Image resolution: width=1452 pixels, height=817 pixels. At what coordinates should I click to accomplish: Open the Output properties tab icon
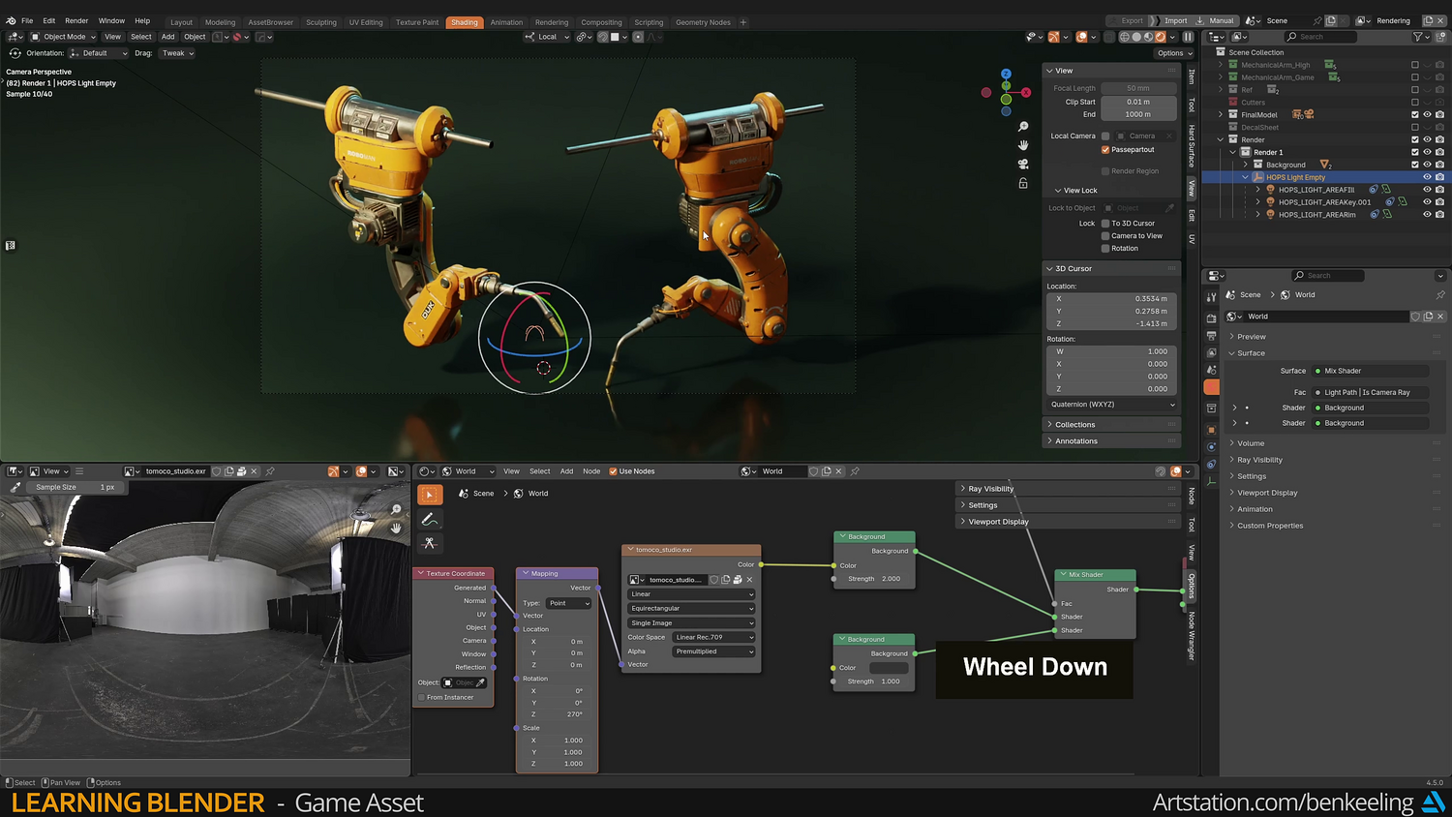pyautogui.click(x=1211, y=335)
